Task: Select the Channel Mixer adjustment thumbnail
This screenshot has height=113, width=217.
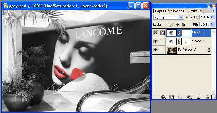Action: [x=171, y=41]
